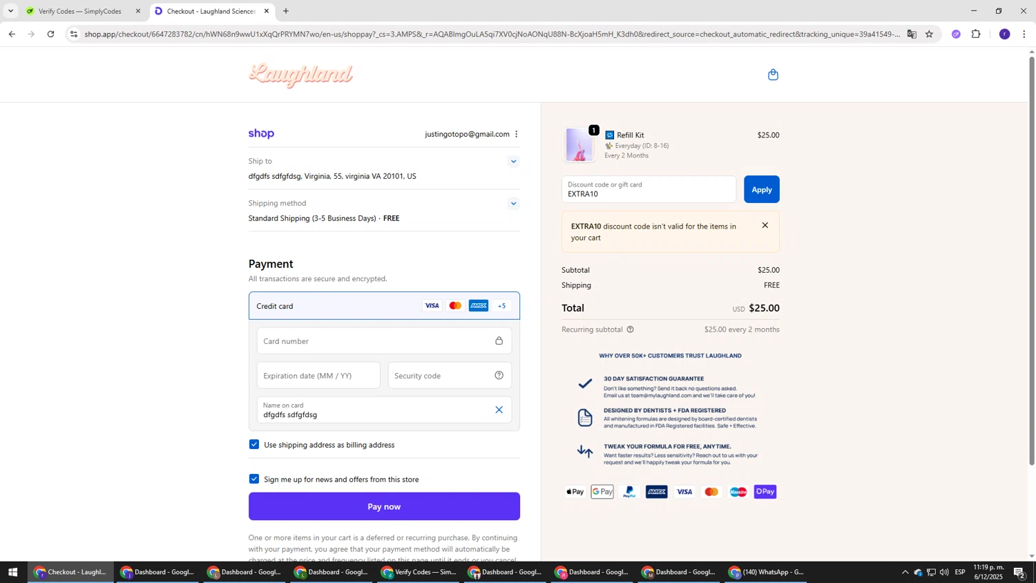Viewport: 1036px width, 583px height.
Task: Bookmark this page with star icon
Action: [930, 34]
